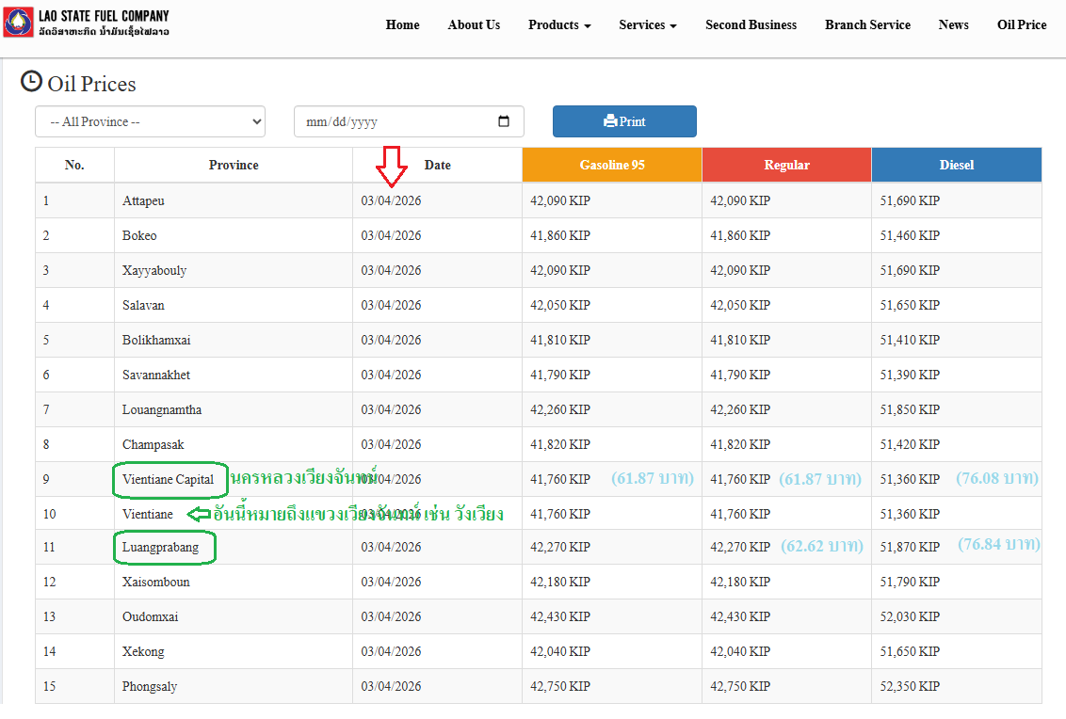Open the Branch Service page
1066x719 pixels.
pos(867,25)
